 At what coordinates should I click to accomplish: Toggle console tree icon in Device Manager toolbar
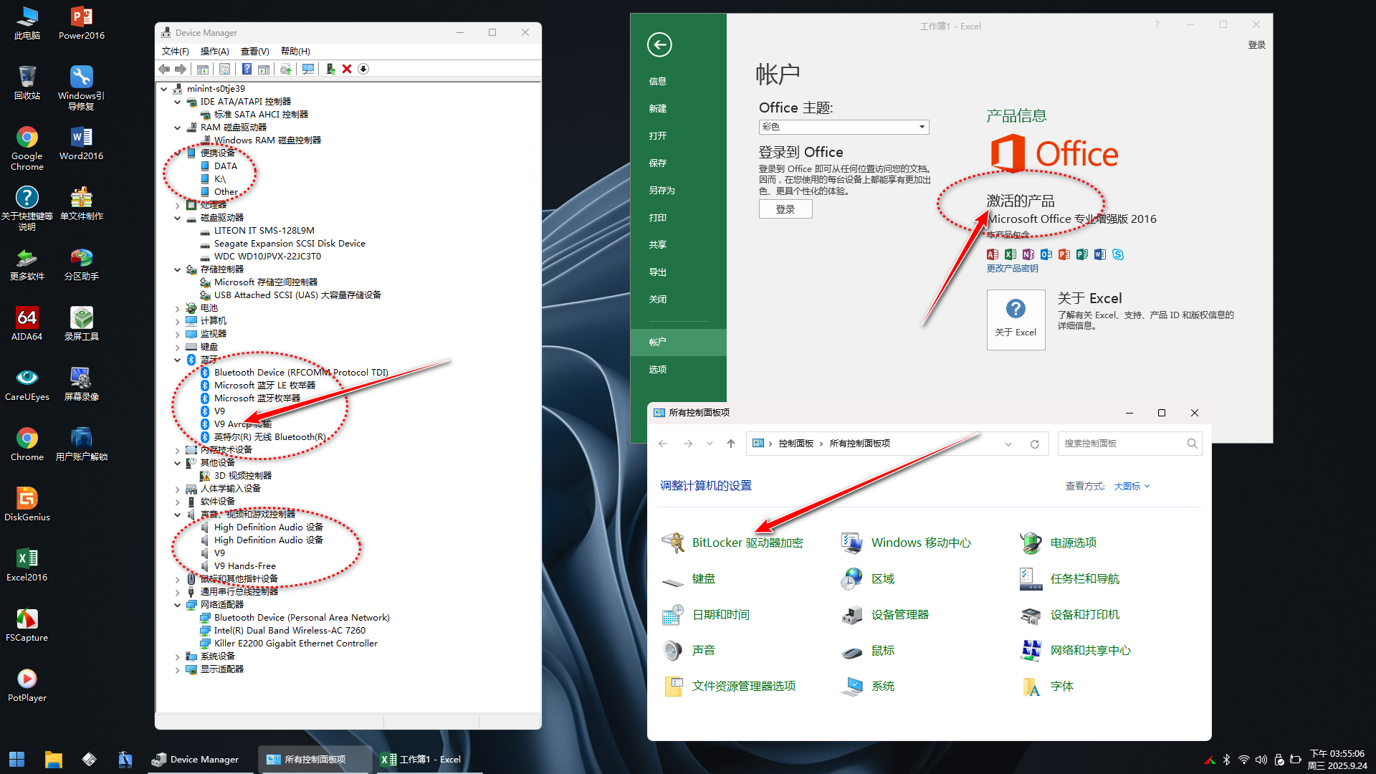click(x=203, y=69)
